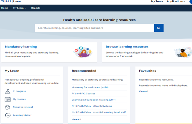Click the 'Find all your mandatory' description text
This screenshot has width=192, height=124.
[x=32, y=54]
